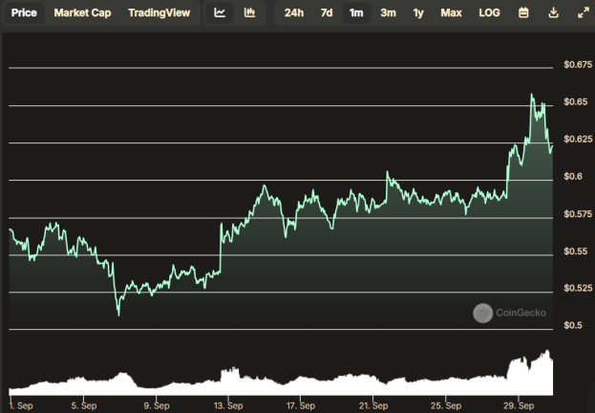
Task: Switch to Market Cap tab
Action: (x=82, y=13)
